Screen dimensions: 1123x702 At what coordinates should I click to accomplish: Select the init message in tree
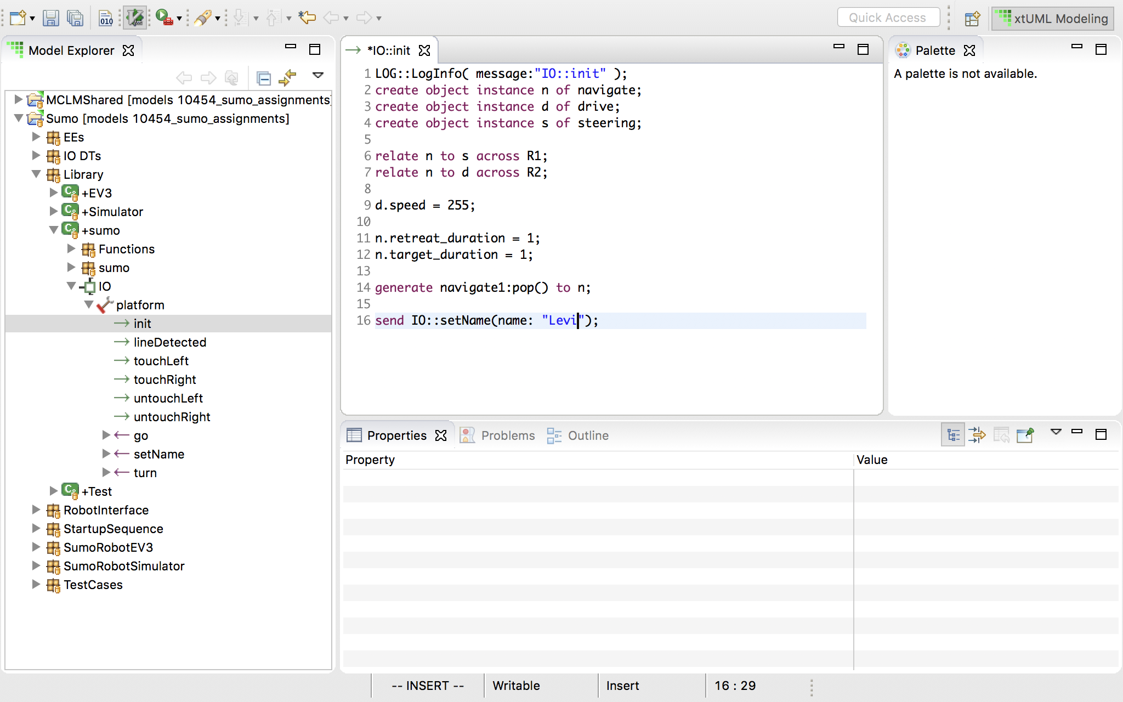142,324
